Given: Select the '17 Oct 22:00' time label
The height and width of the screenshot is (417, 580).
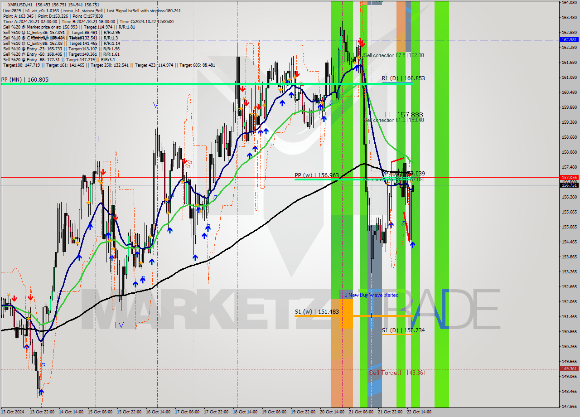Looking at the screenshot, I should click(216, 412).
